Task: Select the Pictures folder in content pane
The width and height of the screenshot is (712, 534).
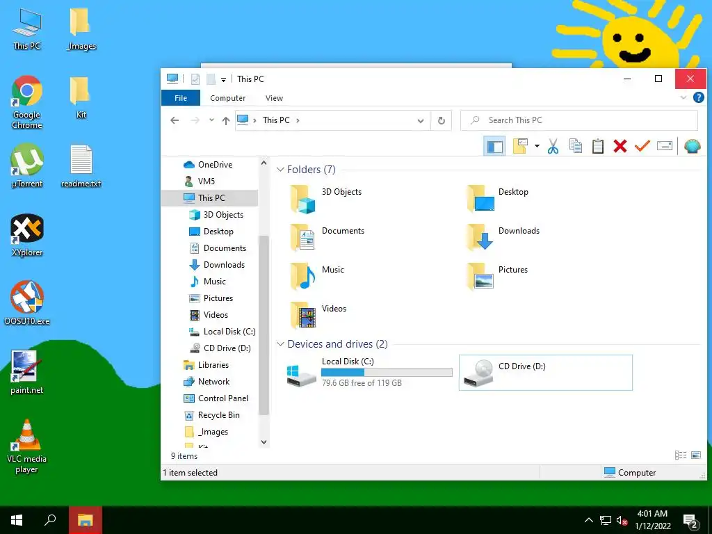Action: [x=497, y=277]
